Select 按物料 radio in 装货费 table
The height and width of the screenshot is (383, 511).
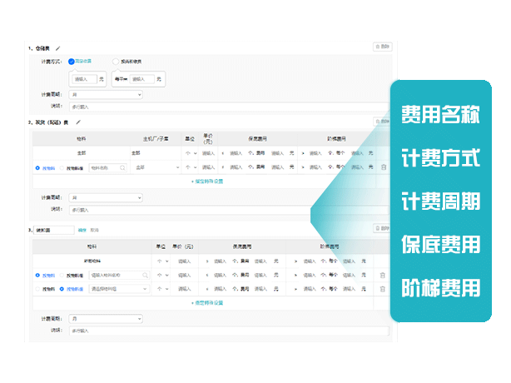(38, 167)
